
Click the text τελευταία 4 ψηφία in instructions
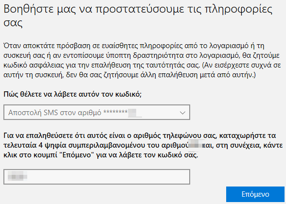(35, 145)
